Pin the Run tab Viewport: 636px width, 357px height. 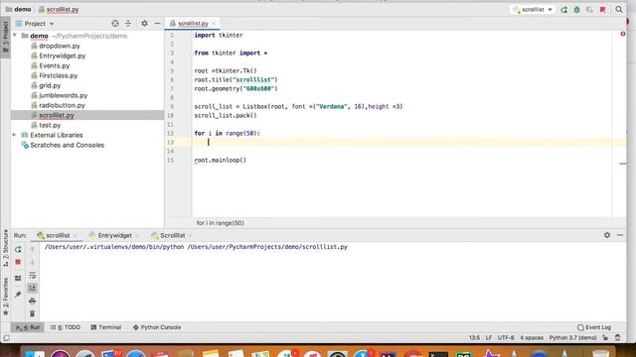tap(18, 295)
